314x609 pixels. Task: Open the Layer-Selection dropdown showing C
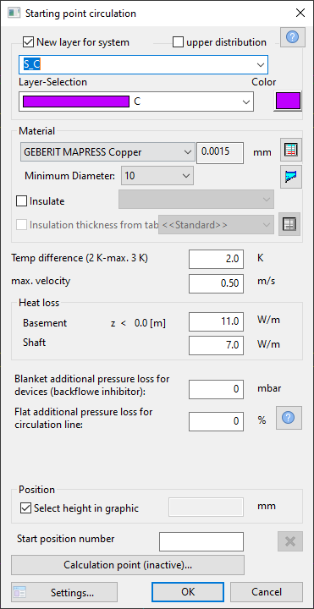(136, 101)
